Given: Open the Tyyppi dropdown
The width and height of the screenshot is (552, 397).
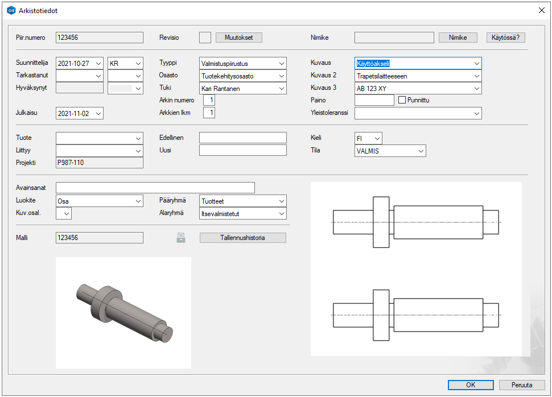Looking at the screenshot, I should tap(281, 64).
